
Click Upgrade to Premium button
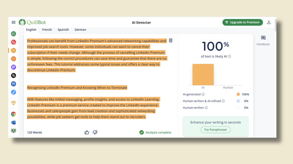pyautogui.click(x=243, y=22)
